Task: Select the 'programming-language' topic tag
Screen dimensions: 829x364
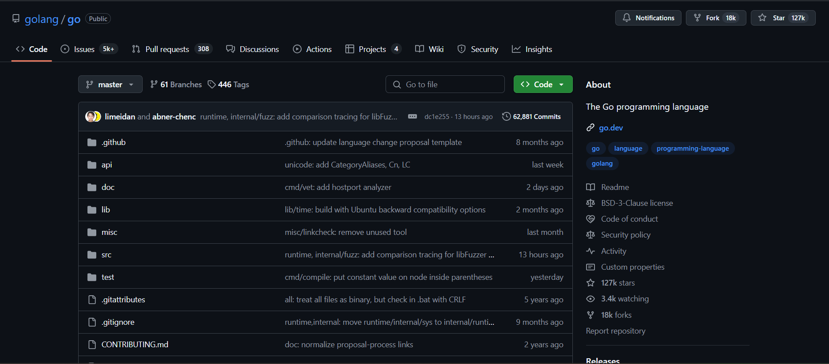Action: pyautogui.click(x=693, y=149)
